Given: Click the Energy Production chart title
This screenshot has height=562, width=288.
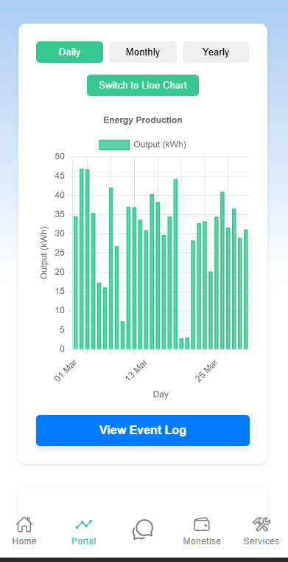Looking at the screenshot, I should tap(143, 120).
